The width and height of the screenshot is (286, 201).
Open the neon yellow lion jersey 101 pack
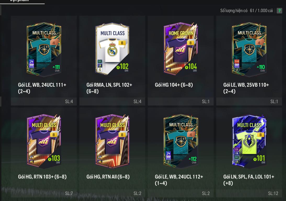click(249, 153)
